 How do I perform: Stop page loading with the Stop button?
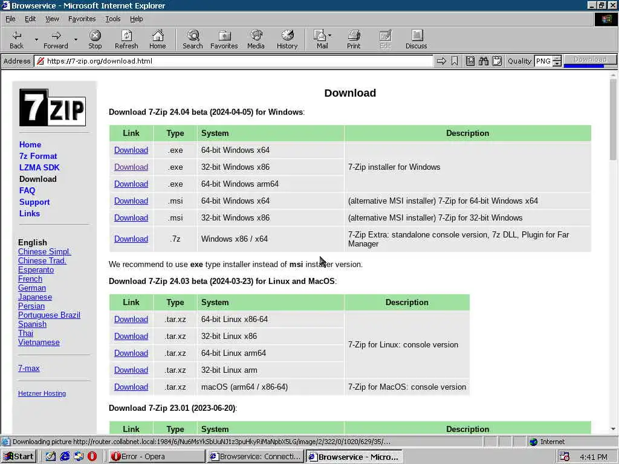click(95, 39)
